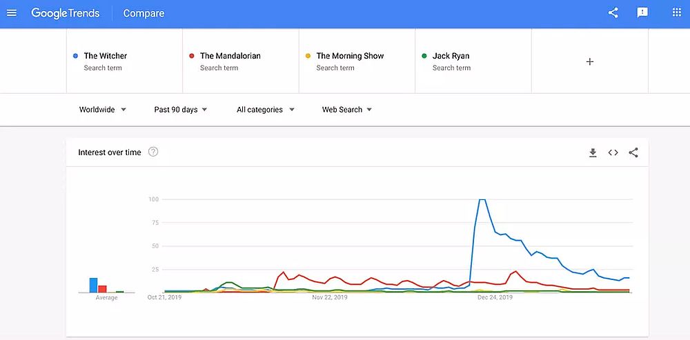Viewport: 690px width, 340px height.
Task: Edit the Jack Ryan search term
Action: coord(451,56)
